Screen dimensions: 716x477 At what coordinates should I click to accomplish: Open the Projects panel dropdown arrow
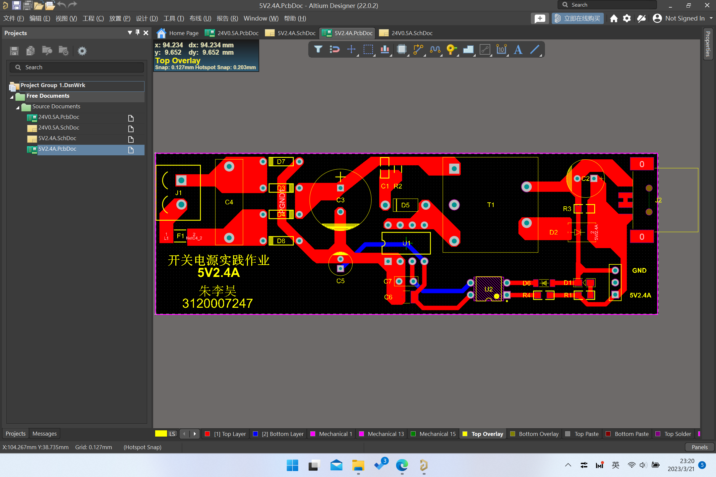click(130, 32)
